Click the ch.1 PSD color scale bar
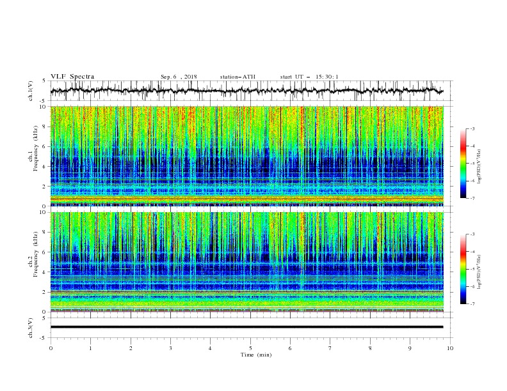The width and height of the screenshot is (507, 391). pyautogui.click(x=463, y=164)
